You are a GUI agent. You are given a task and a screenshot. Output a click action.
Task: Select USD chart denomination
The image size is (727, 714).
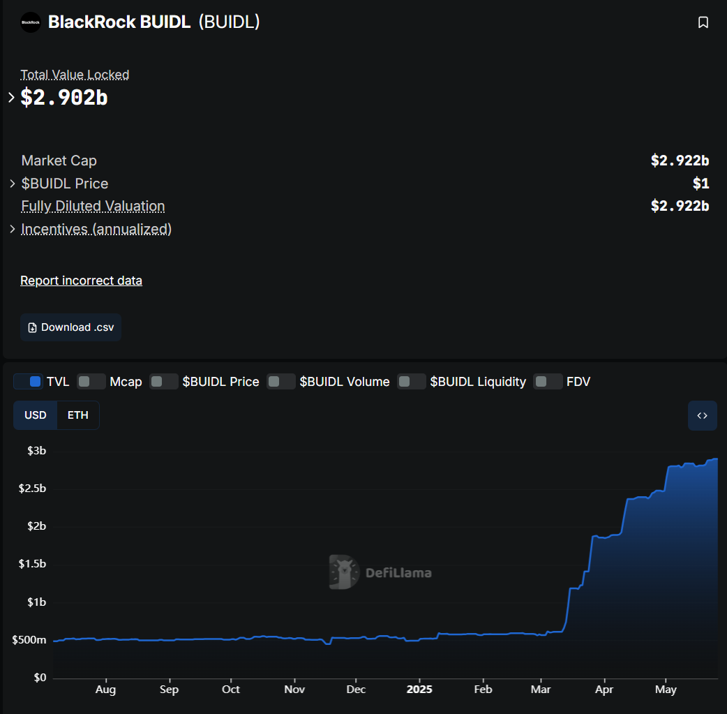(36, 415)
